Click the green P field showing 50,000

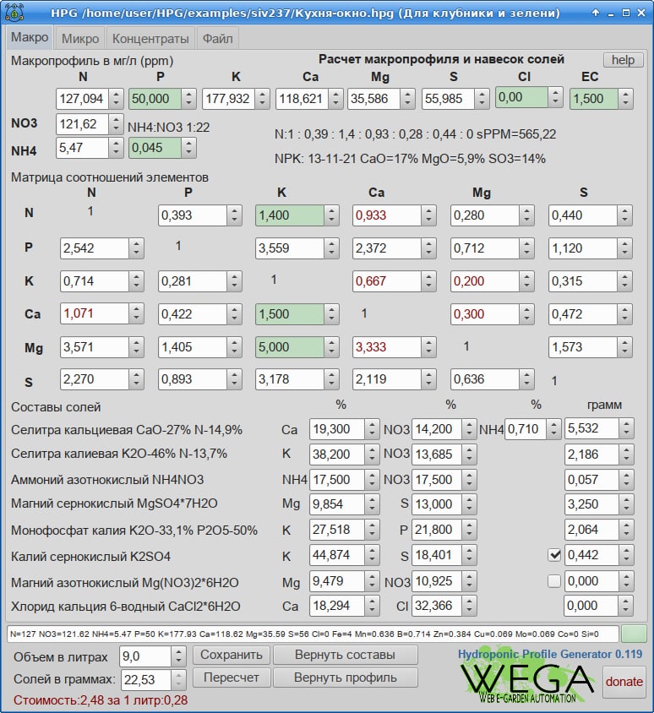pos(155,99)
